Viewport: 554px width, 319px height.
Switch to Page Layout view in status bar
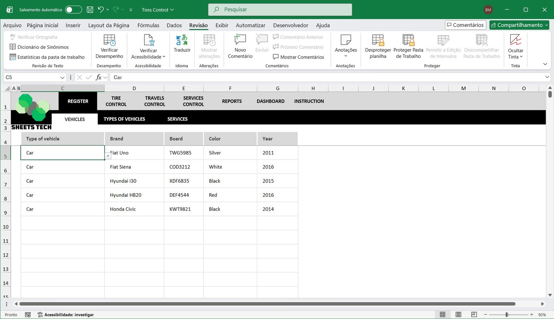pyautogui.click(x=458, y=315)
